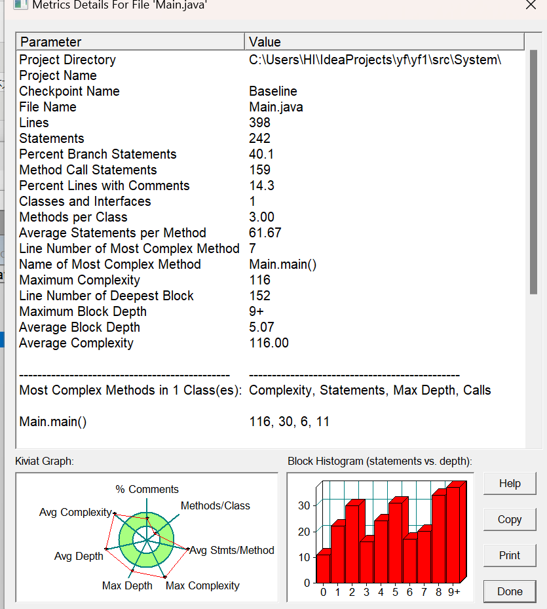Click the 'Max Depth' Kiviat label
Screen dimensions: 547x609
(127, 585)
